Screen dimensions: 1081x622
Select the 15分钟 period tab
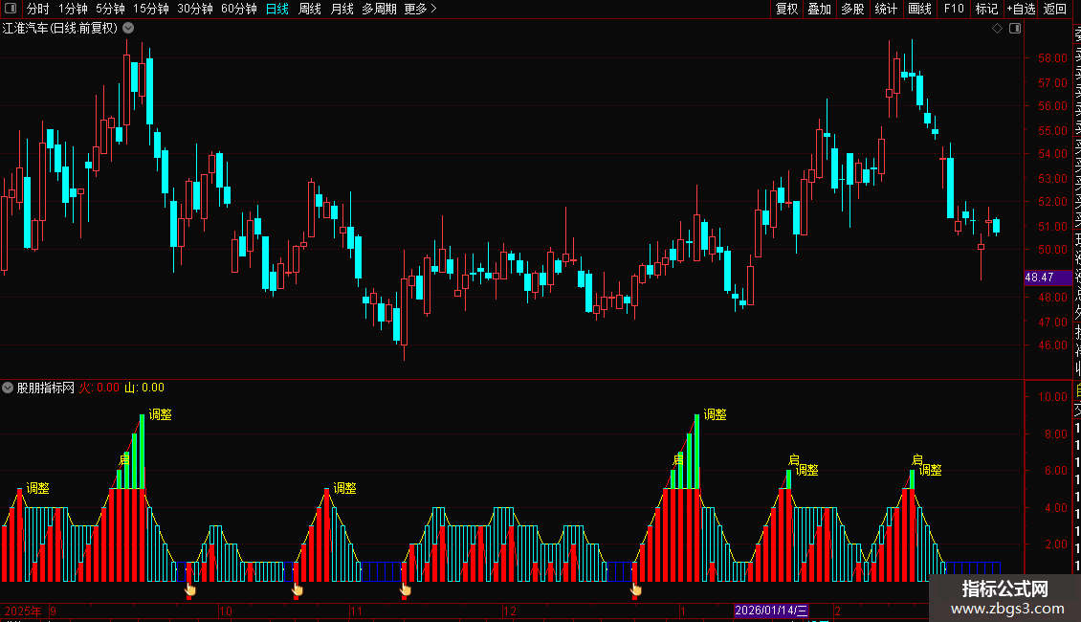coord(151,9)
